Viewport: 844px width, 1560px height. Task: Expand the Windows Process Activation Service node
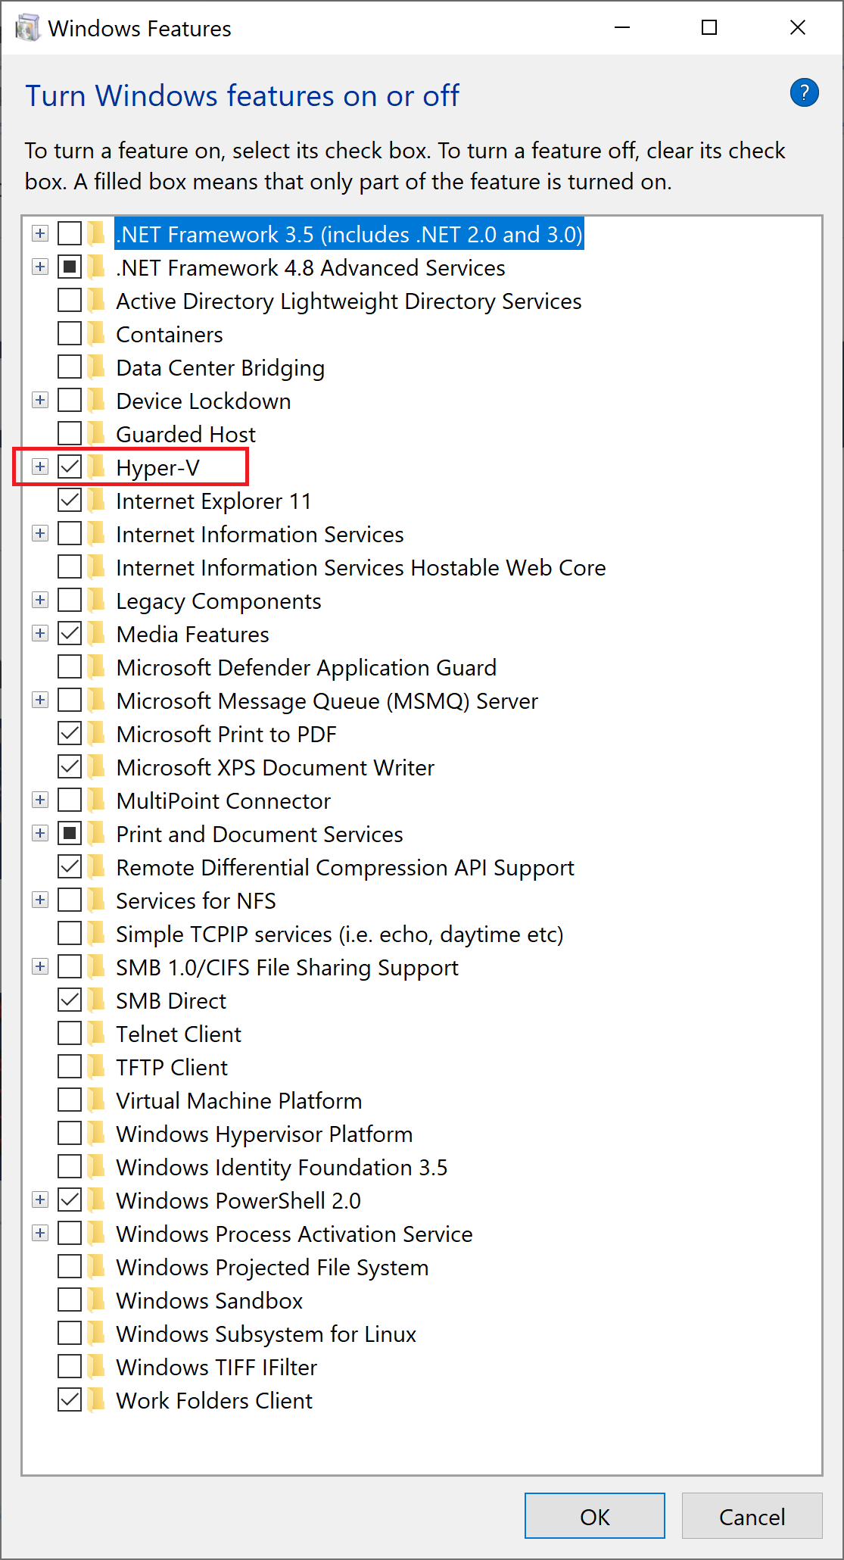click(40, 1233)
